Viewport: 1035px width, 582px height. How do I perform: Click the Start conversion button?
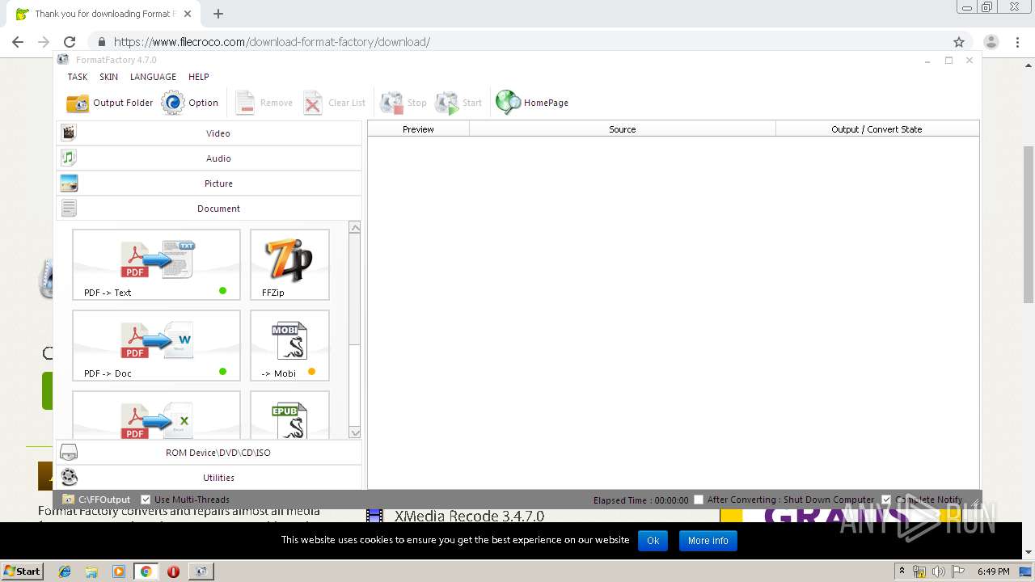point(458,103)
